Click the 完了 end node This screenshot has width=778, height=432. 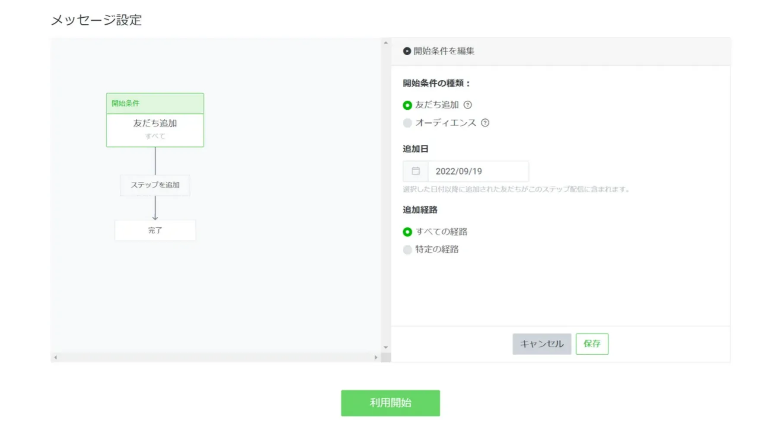pos(155,231)
